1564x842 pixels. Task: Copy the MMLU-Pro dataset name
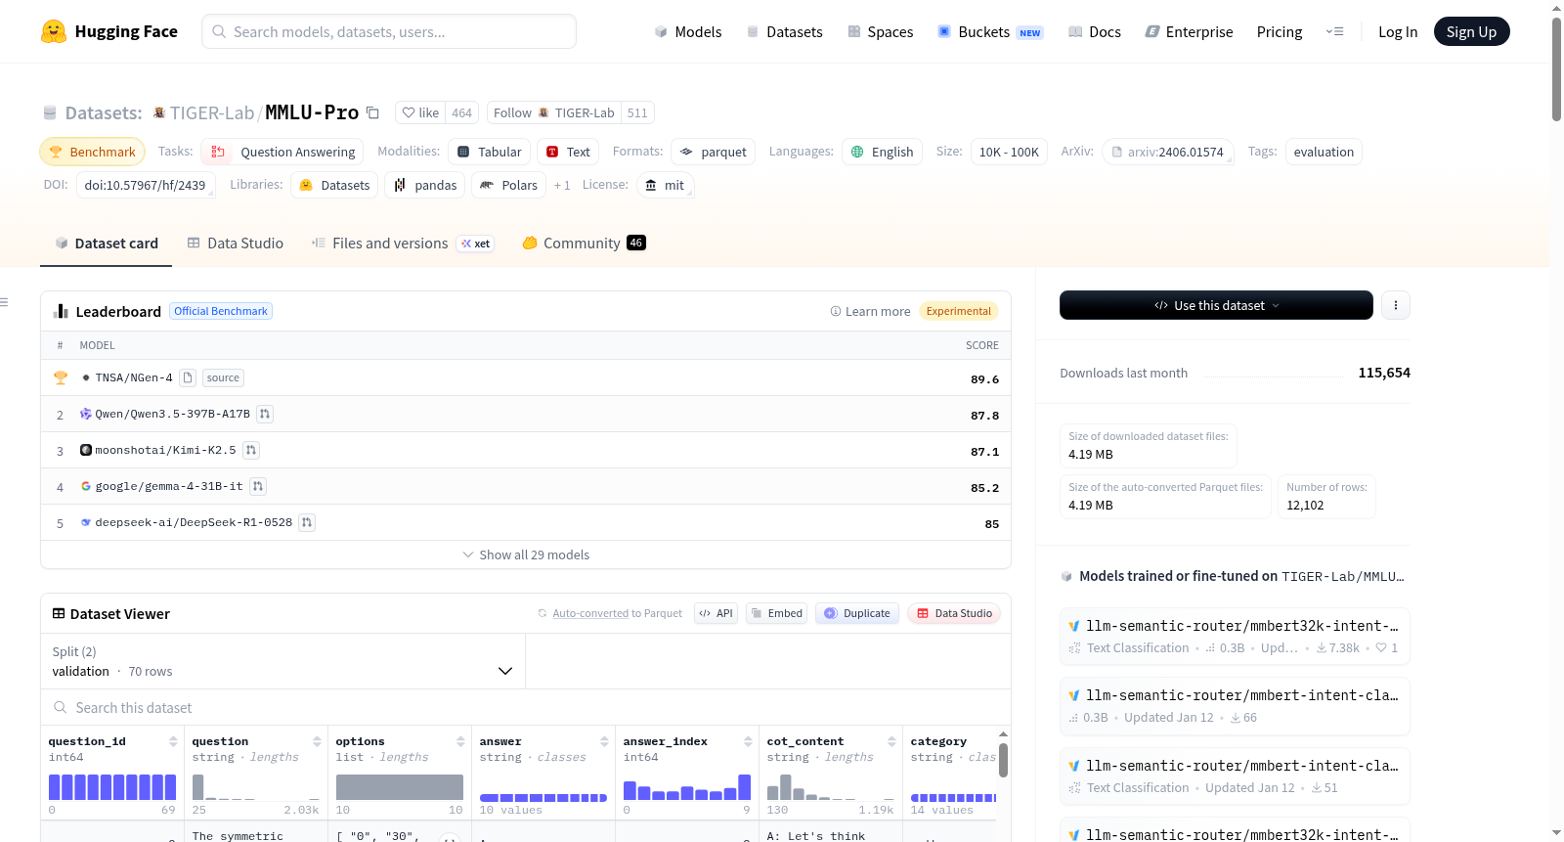coord(372,112)
